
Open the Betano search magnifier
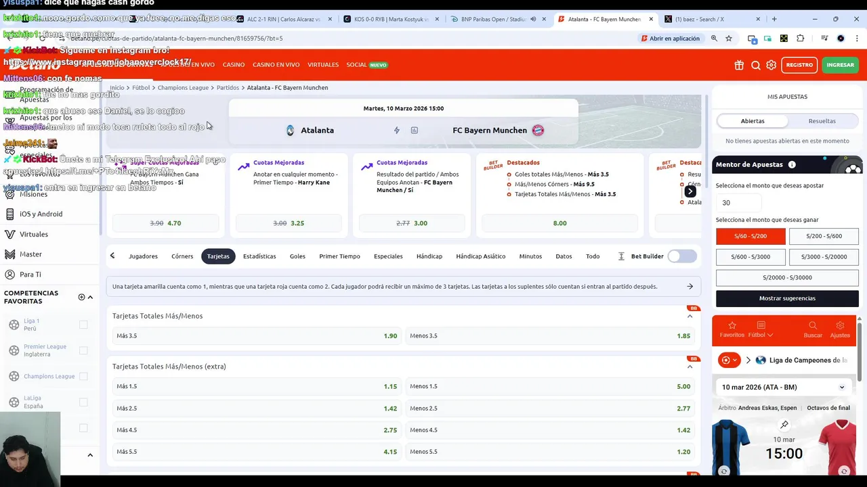coord(756,65)
